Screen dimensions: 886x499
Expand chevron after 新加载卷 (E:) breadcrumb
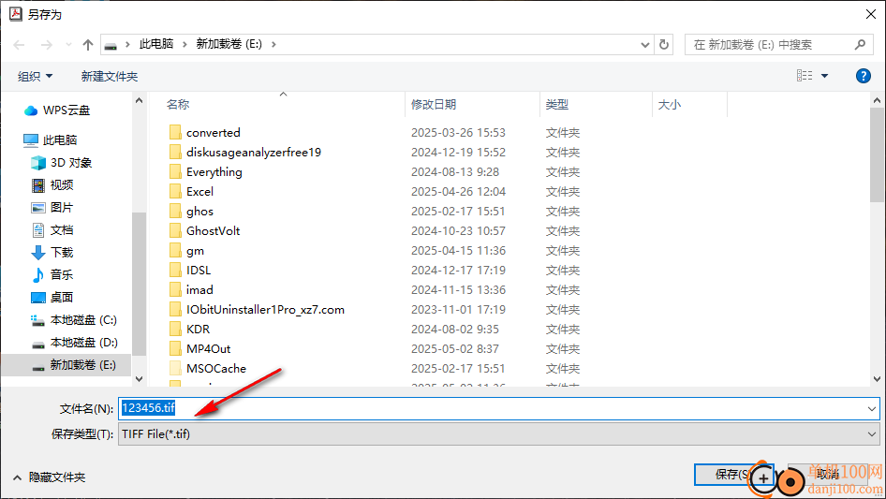(273, 44)
